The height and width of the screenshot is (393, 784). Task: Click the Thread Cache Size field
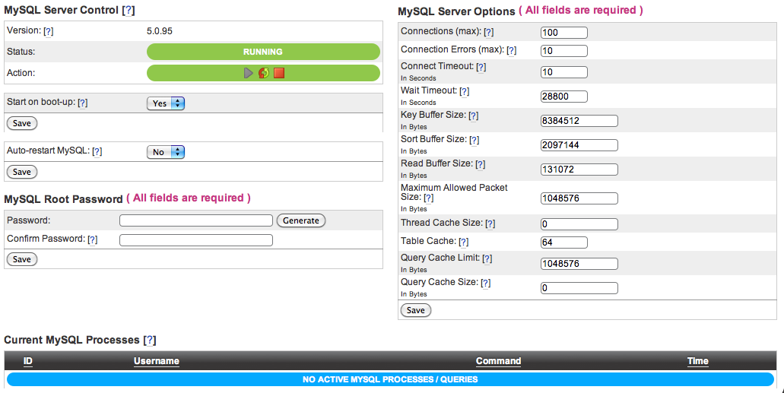click(579, 224)
